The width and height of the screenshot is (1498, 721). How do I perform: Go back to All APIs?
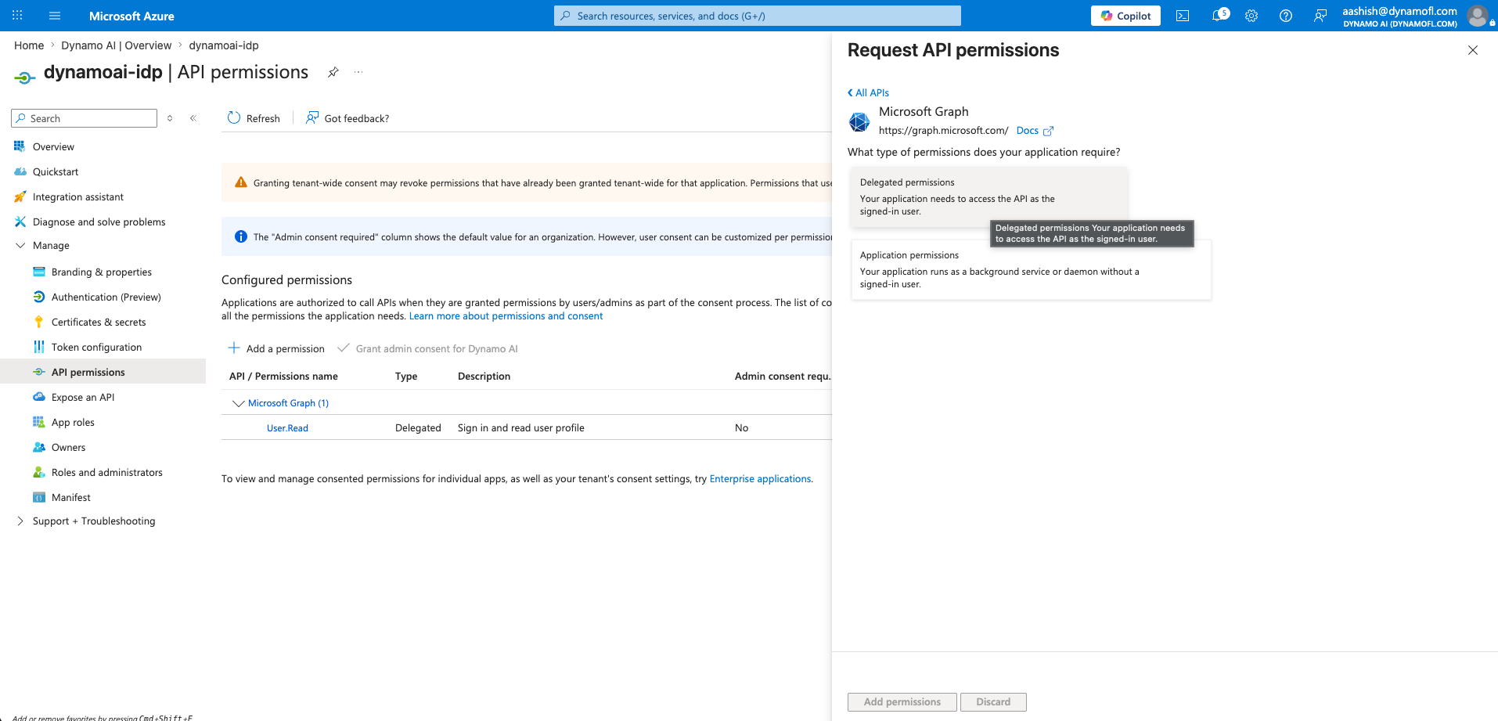(x=868, y=92)
